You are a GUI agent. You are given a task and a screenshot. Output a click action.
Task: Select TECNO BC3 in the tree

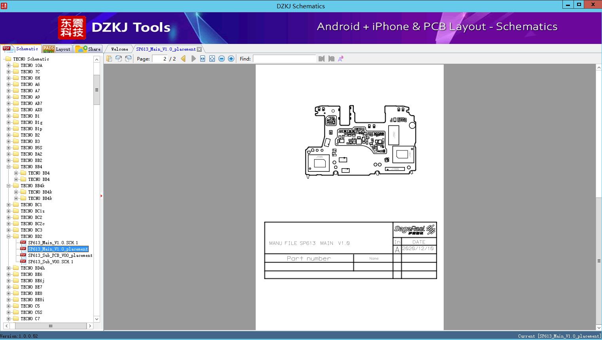[x=31, y=230]
